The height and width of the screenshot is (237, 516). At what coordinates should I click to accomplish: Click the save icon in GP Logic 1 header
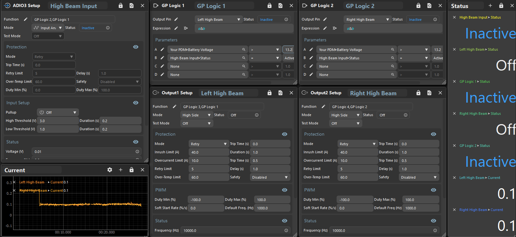click(x=280, y=6)
